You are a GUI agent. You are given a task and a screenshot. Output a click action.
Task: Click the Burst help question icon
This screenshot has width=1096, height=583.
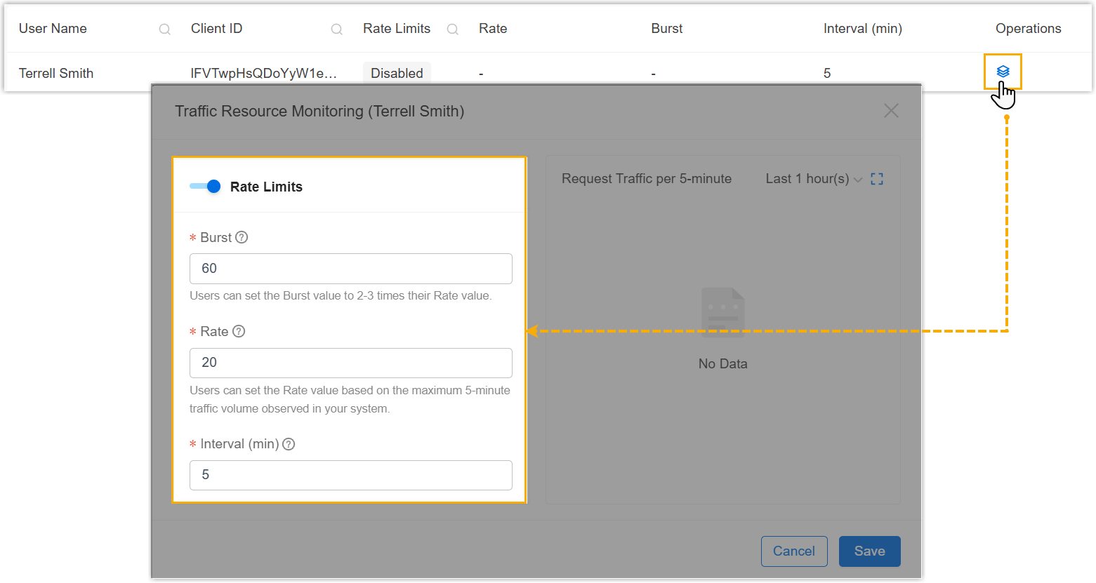[242, 237]
